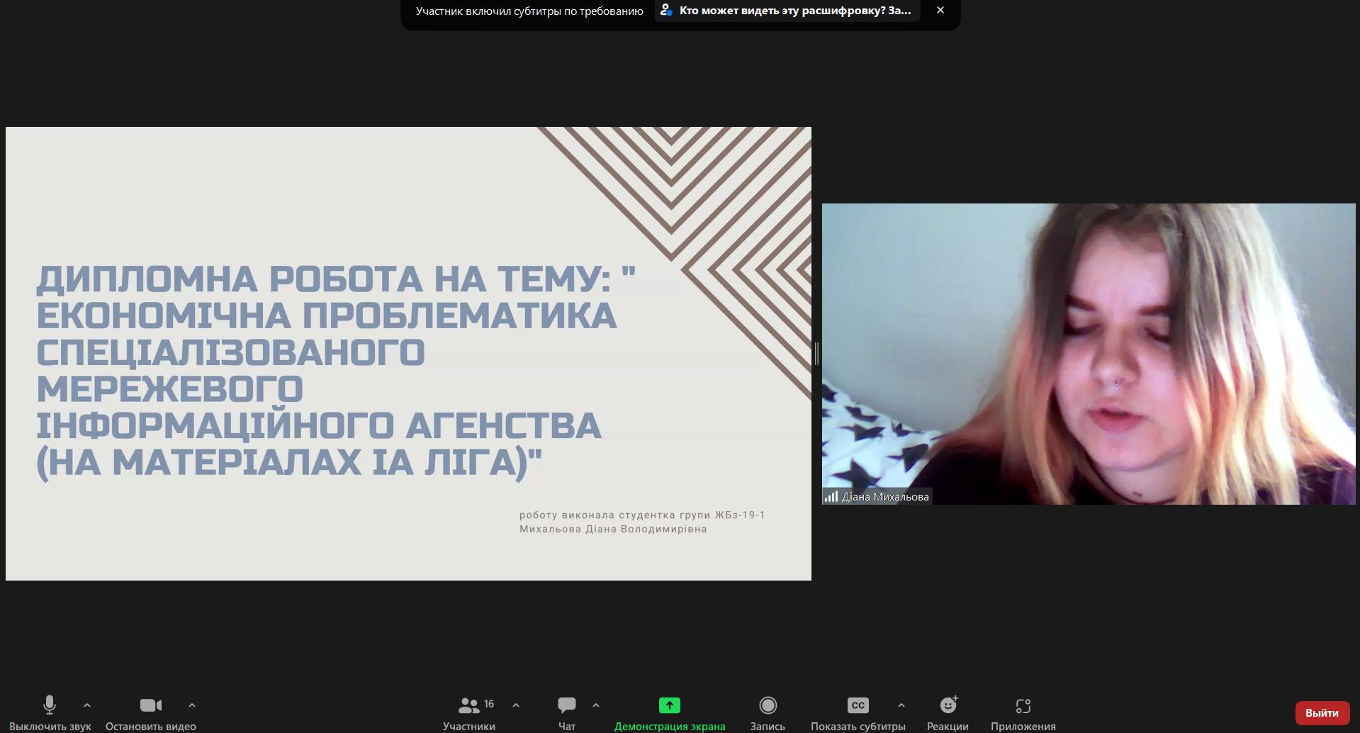Start recording with Запись button

(x=768, y=713)
